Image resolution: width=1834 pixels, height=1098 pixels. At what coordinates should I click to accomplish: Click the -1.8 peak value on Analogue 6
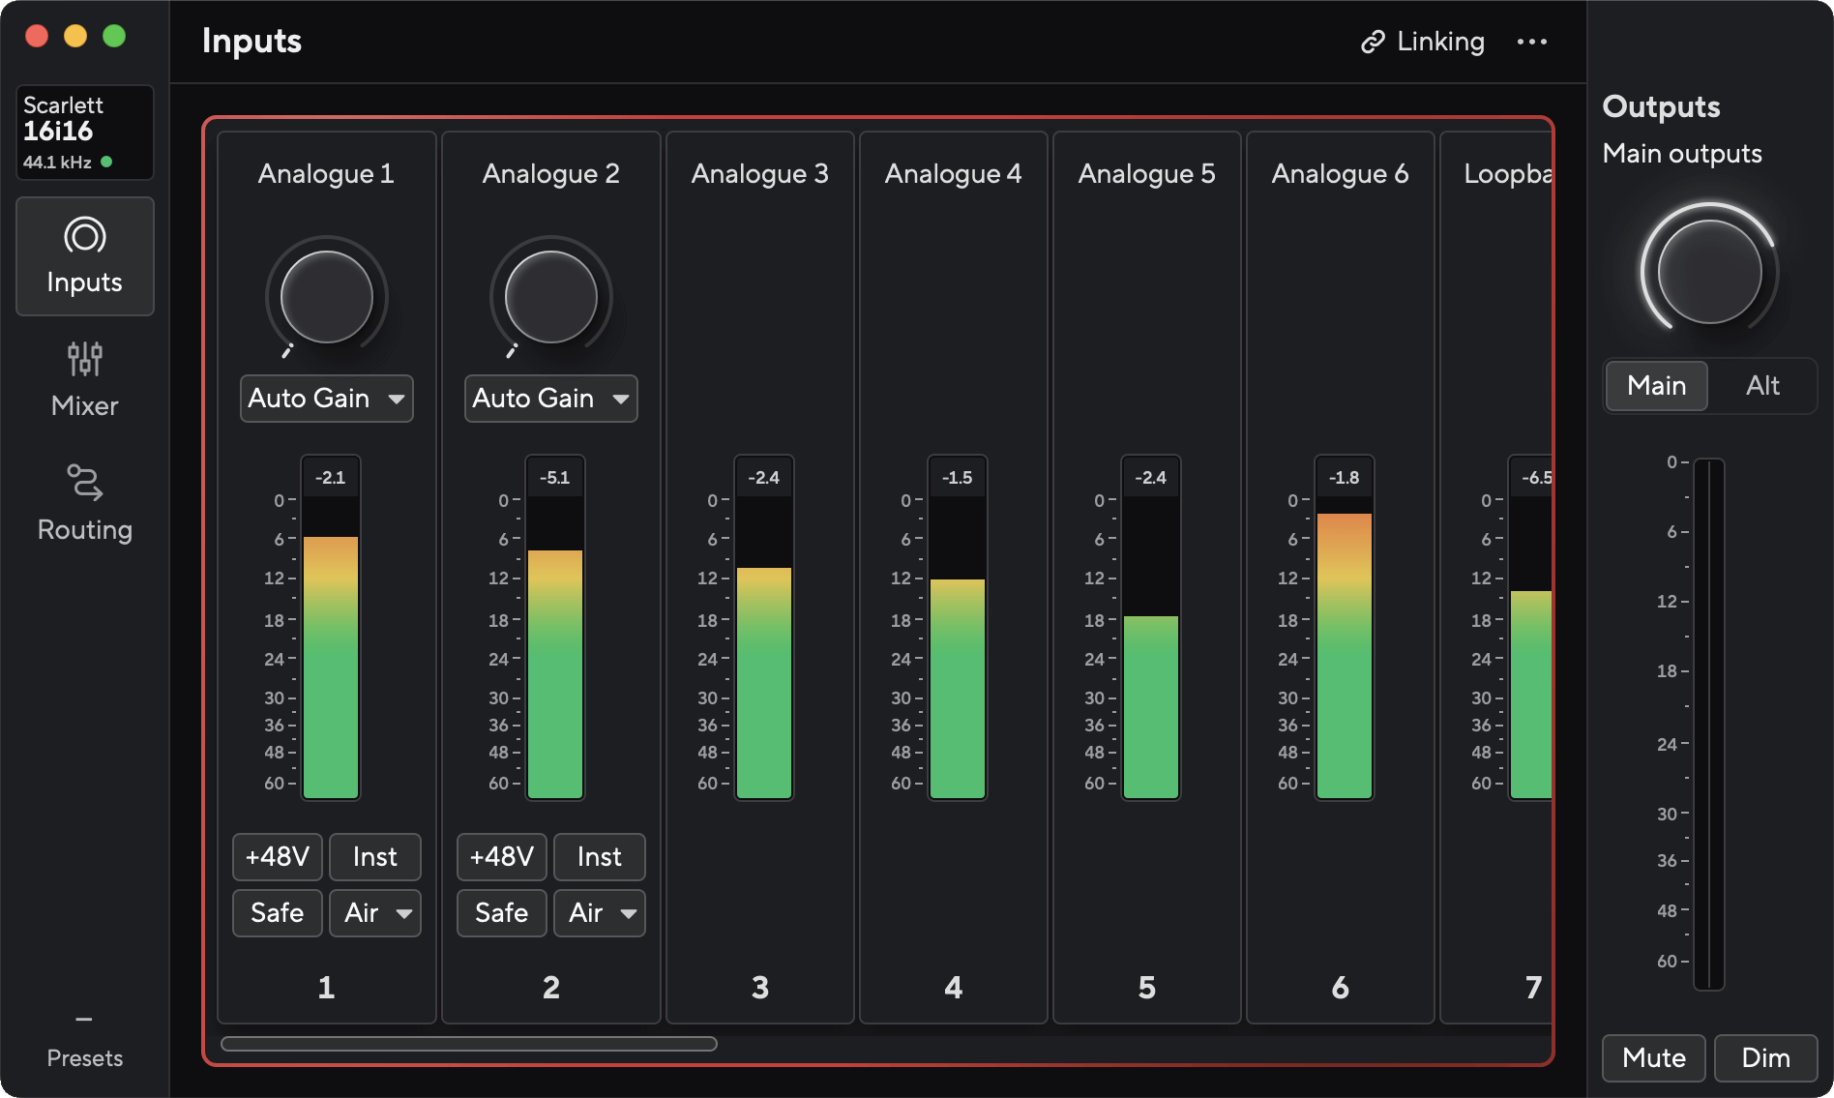tap(1345, 478)
